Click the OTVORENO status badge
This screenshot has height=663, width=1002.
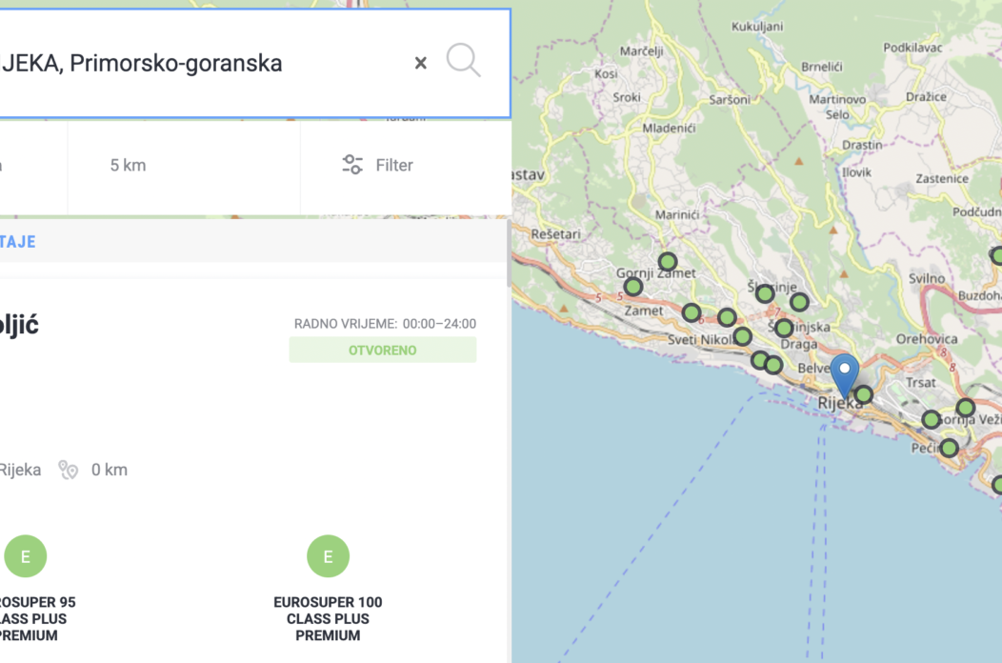(382, 351)
